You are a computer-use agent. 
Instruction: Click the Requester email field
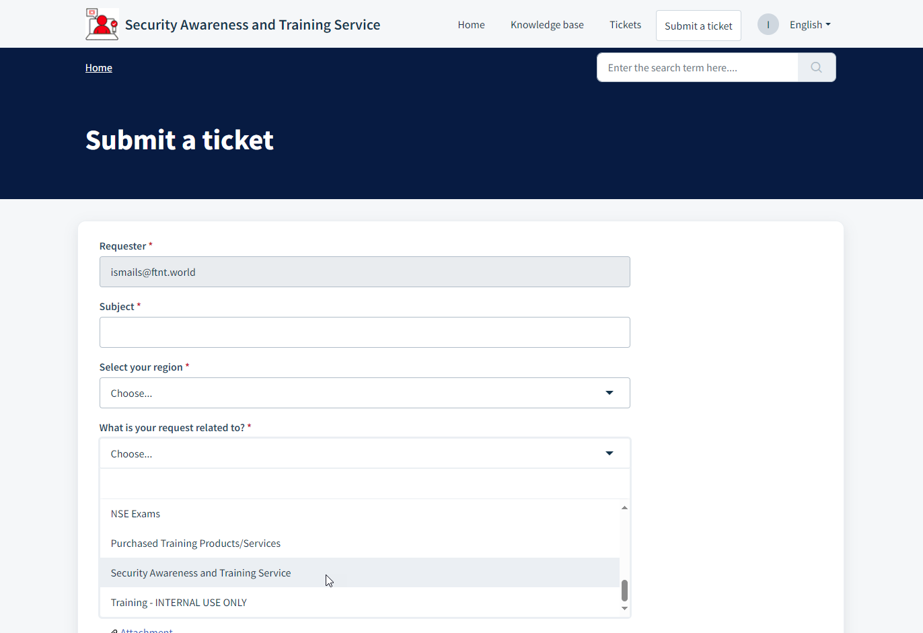click(365, 272)
